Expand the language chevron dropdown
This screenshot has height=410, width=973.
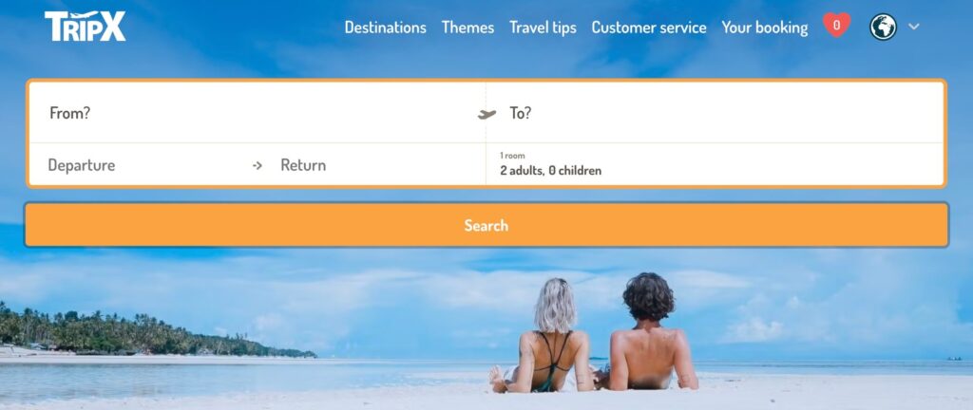click(913, 27)
